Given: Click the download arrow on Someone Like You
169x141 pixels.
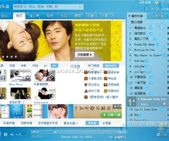Looking at the screenshot, I should pyautogui.click(x=164, y=103).
